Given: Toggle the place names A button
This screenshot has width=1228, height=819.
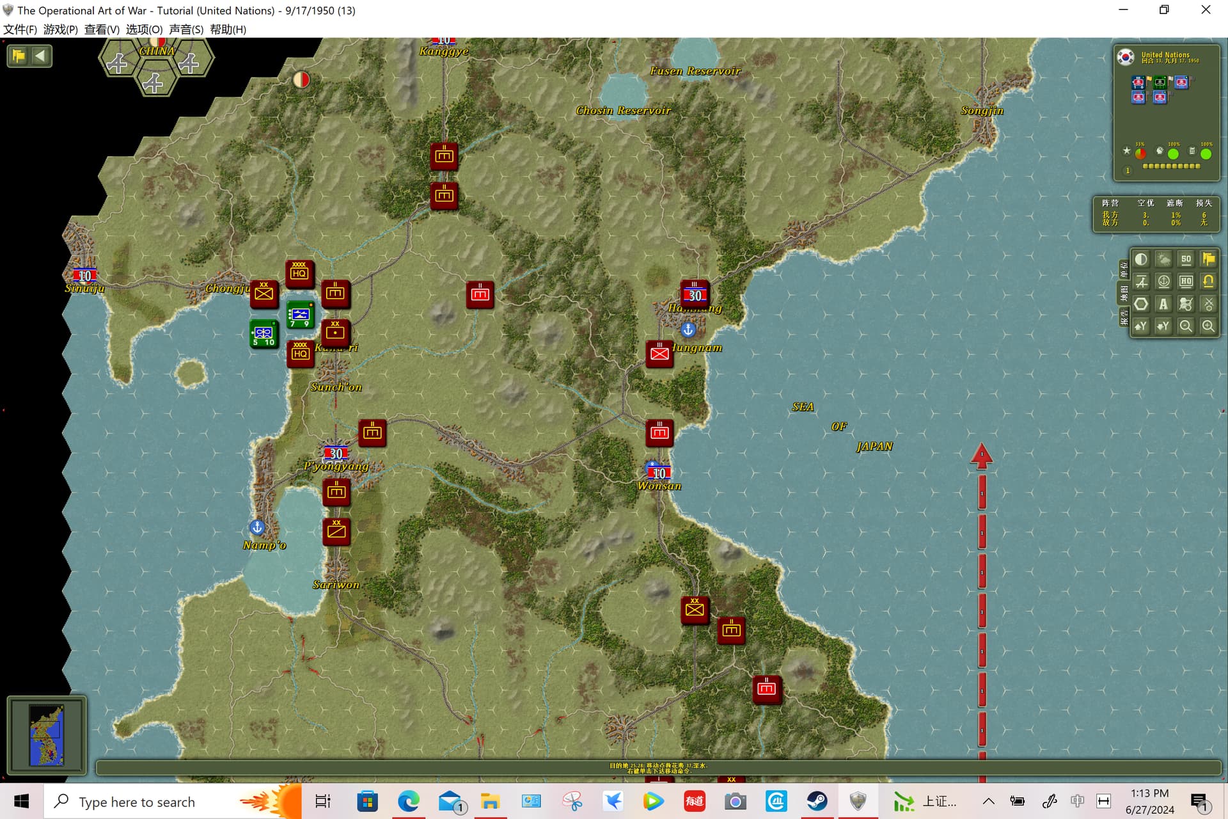Looking at the screenshot, I should 1163,304.
